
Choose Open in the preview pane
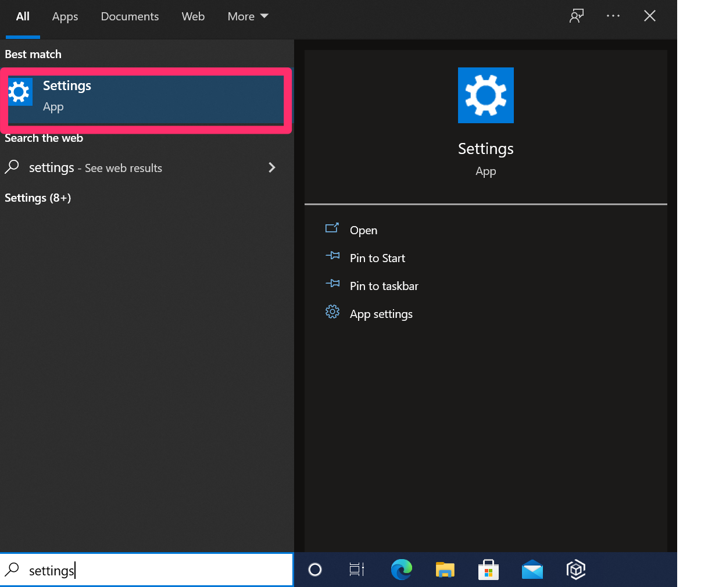(x=364, y=230)
